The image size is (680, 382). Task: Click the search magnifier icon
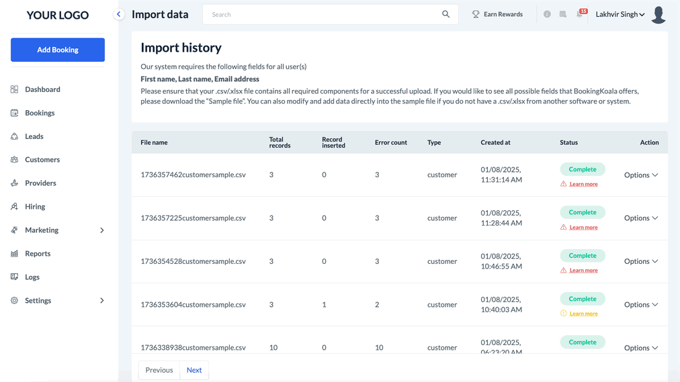(x=445, y=14)
